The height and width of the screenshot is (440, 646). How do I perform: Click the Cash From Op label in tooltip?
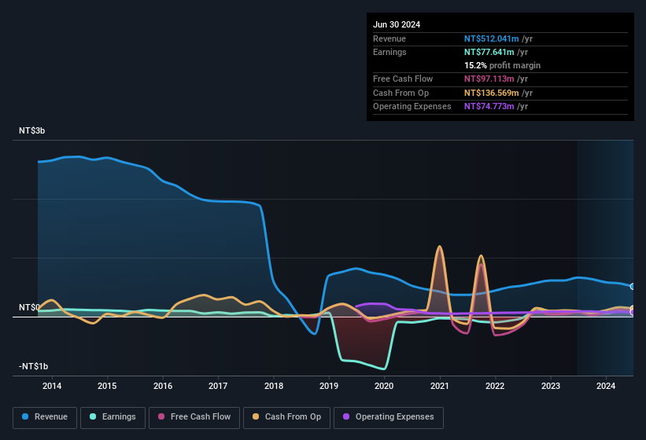pyautogui.click(x=401, y=93)
